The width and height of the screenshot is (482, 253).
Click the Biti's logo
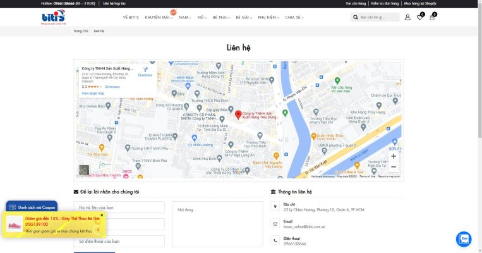(54, 17)
